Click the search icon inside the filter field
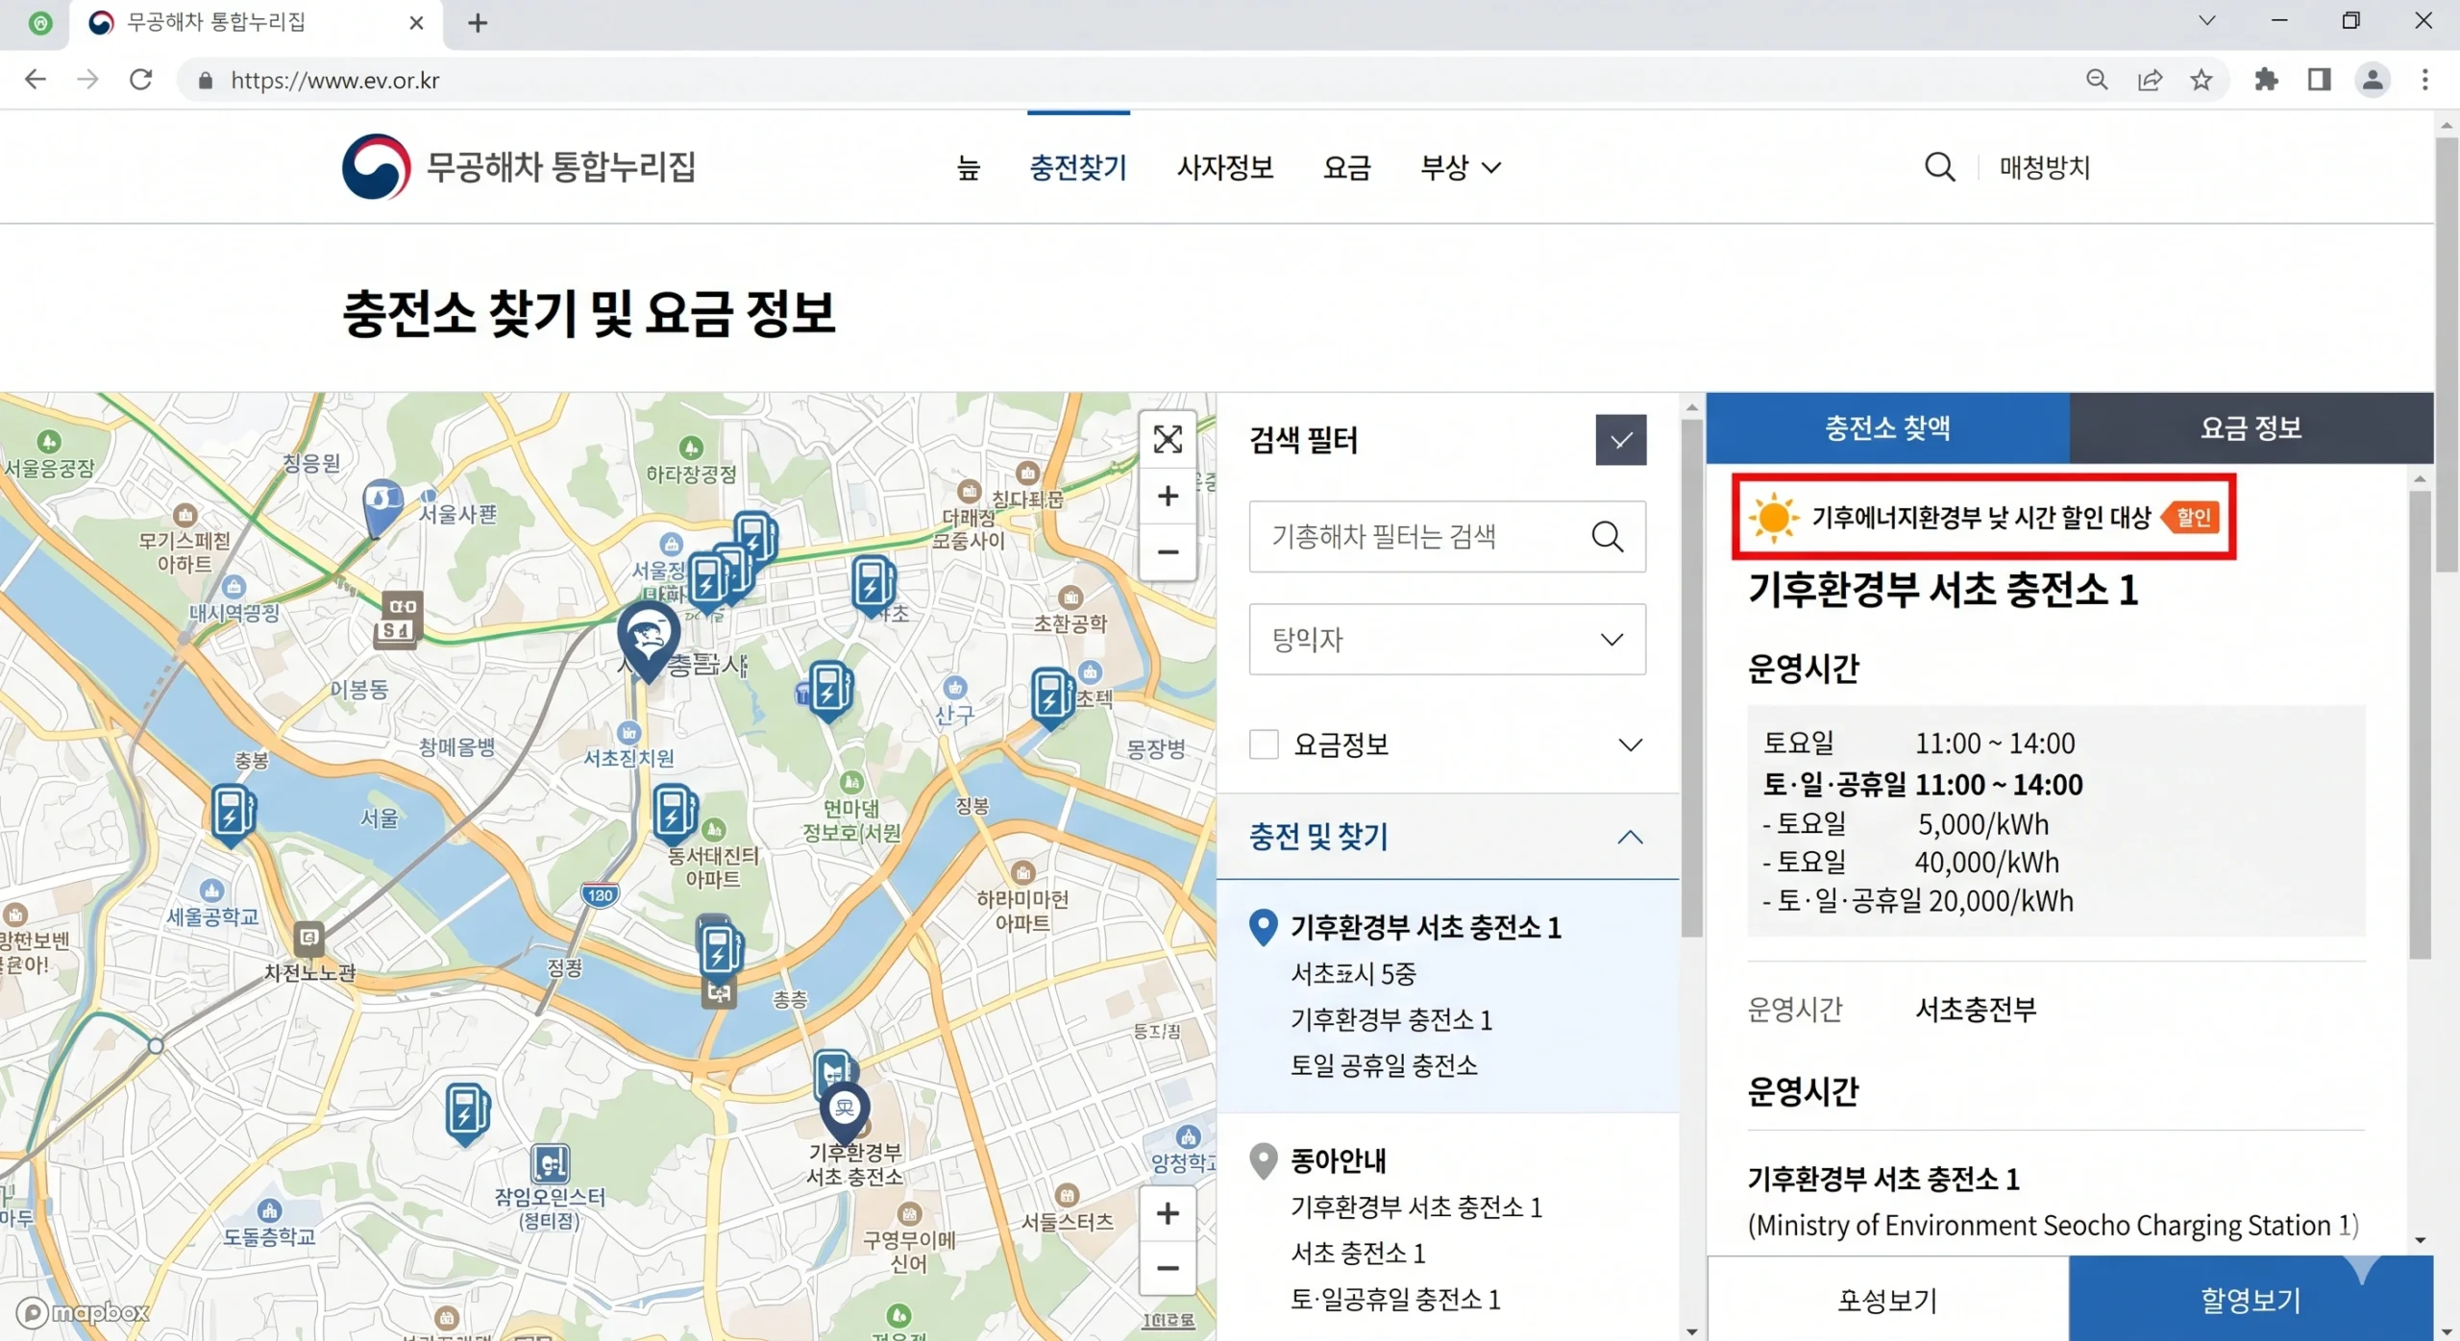 click(x=1608, y=537)
